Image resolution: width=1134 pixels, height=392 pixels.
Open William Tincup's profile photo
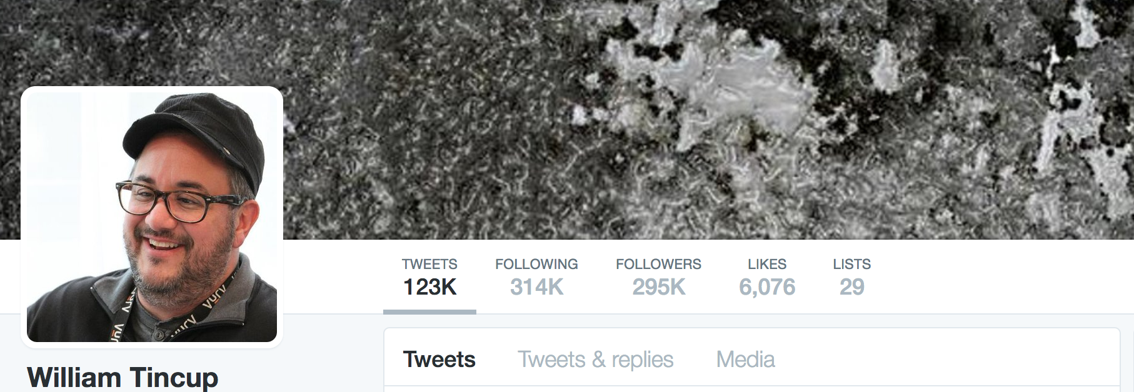tap(152, 217)
